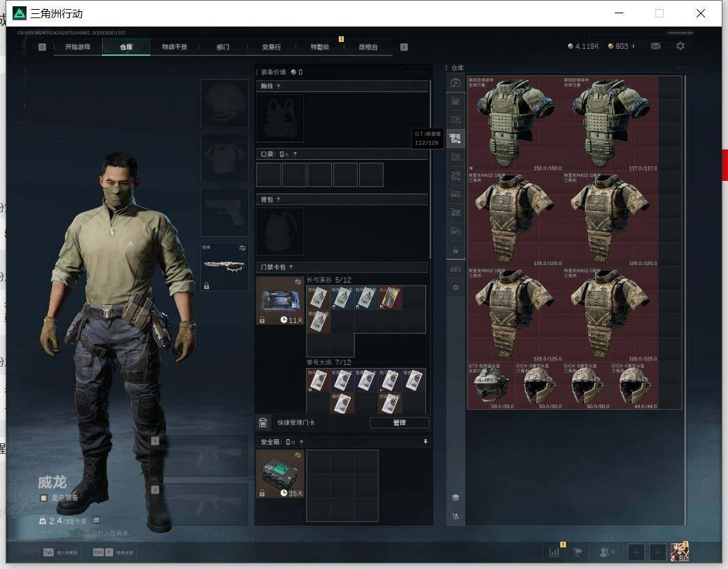Click the 管理 button
Viewport: 728px width, 569px height.
point(400,422)
